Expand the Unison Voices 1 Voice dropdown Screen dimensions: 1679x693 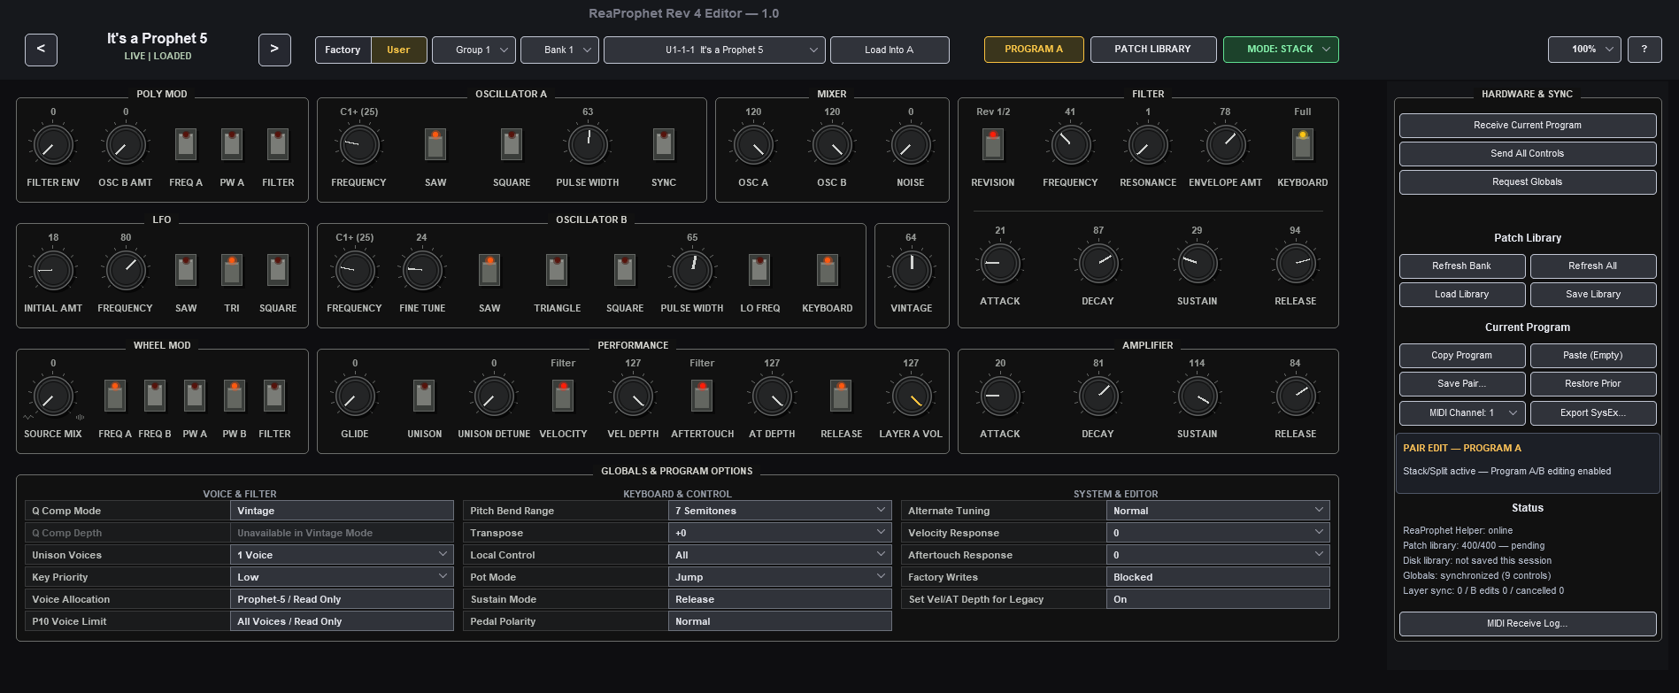[x=342, y=555]
